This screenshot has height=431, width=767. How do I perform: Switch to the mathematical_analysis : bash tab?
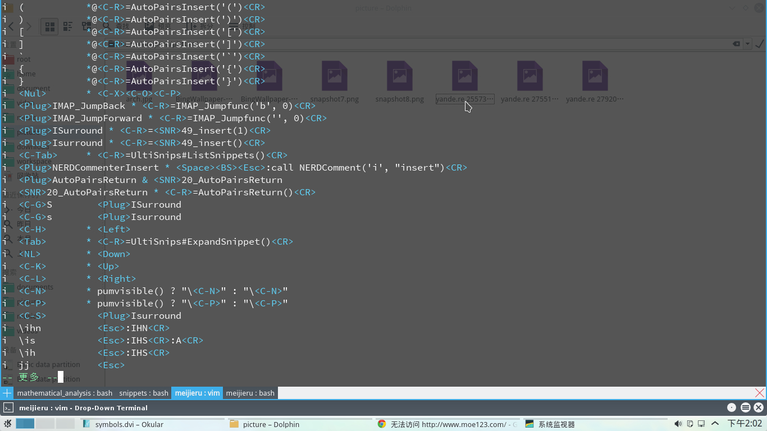[65, 393]
